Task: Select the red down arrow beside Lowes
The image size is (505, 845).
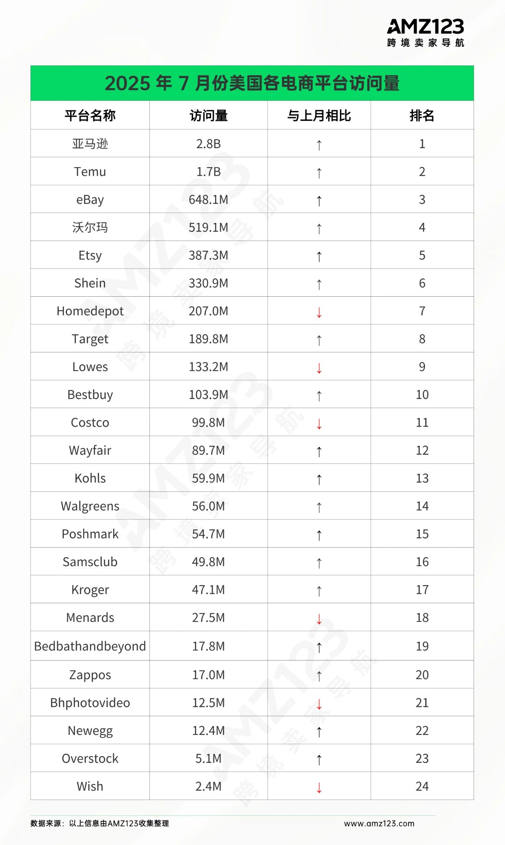Action: pos(319,368)
